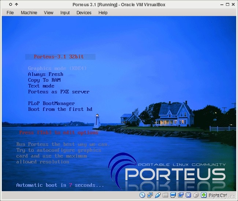
Task: Click Press [Tab] to edit options text
Action: (x=59, y=133)
